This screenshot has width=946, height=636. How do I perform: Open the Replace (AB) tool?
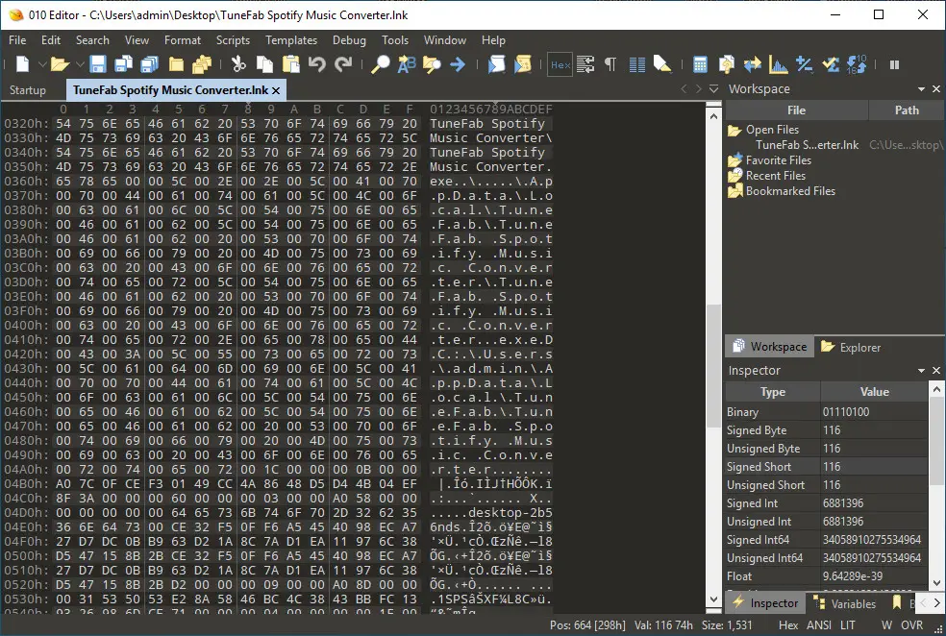point(407,64)
